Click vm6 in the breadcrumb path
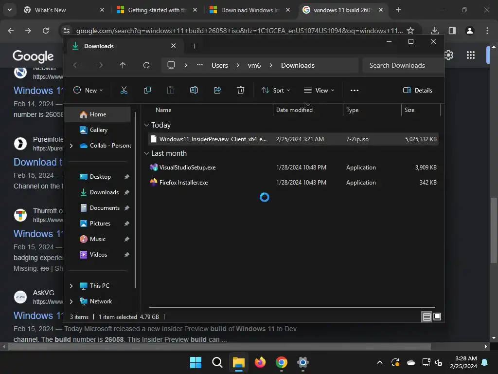Viewport: 498px width, 374px height. [x=254, y=65]
